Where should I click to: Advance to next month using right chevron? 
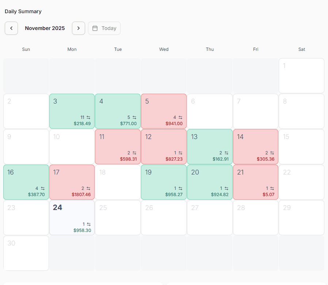pyautogui.click(x=79, y=28)
